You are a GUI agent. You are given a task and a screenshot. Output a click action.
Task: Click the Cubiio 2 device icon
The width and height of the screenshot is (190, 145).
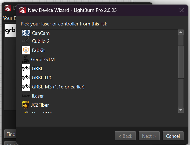coord(26,41)
